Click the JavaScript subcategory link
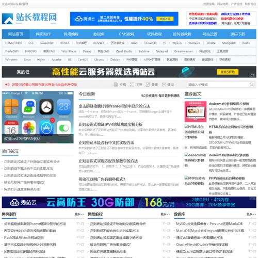The image size is (258, 258). click(x=46, y=43)
